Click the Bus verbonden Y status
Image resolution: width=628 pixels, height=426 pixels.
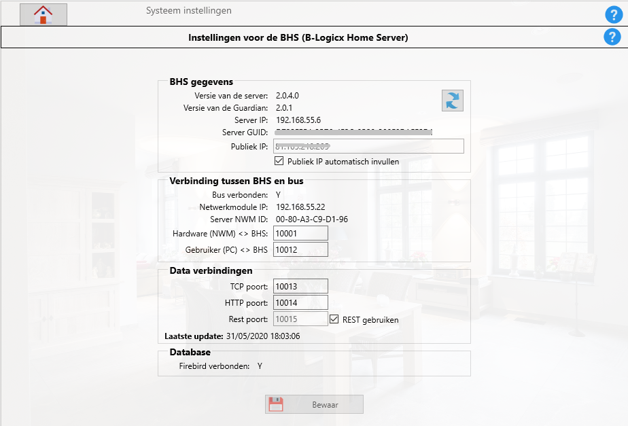279,195
